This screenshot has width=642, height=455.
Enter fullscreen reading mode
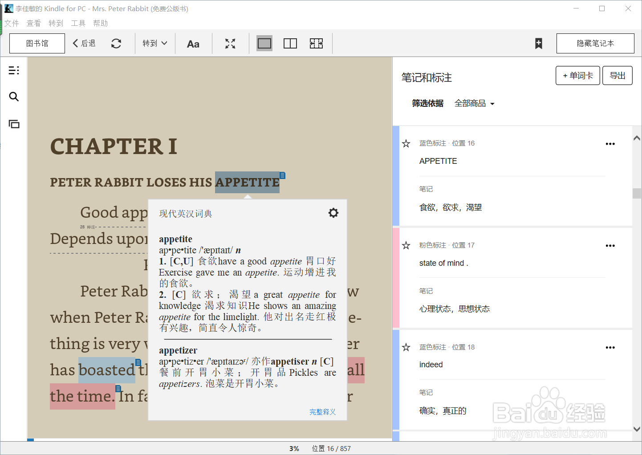[230, 43]
